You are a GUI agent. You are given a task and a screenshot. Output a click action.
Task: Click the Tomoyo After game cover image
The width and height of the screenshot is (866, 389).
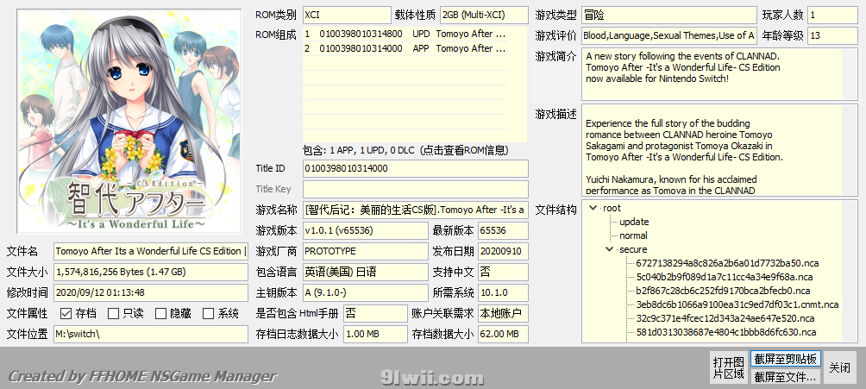tap(129, 121)
